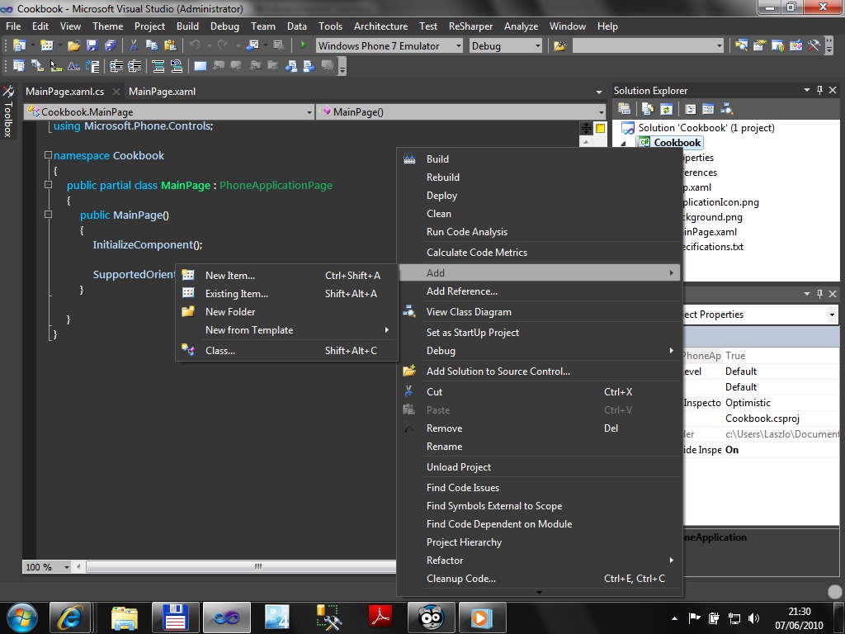Viewport: 845px width, 634px height.
Task: Click Solution Explorer View Code icon
Action: click(691, 109)
